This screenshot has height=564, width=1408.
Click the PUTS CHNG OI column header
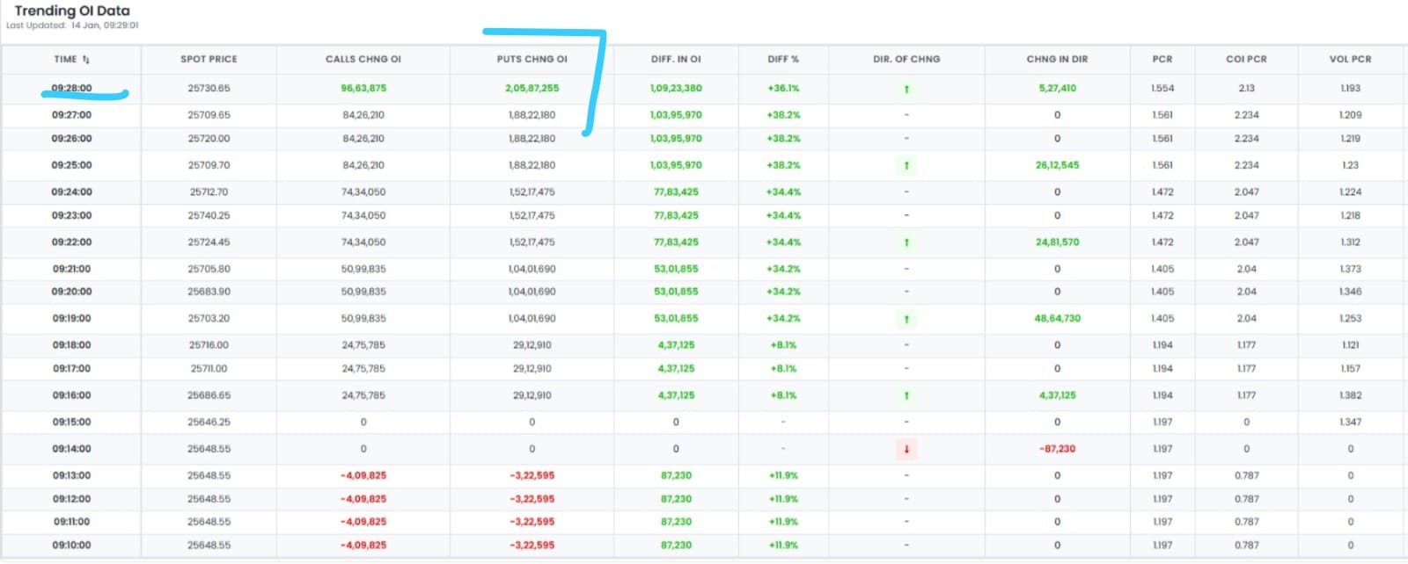[x=532, y=60]
